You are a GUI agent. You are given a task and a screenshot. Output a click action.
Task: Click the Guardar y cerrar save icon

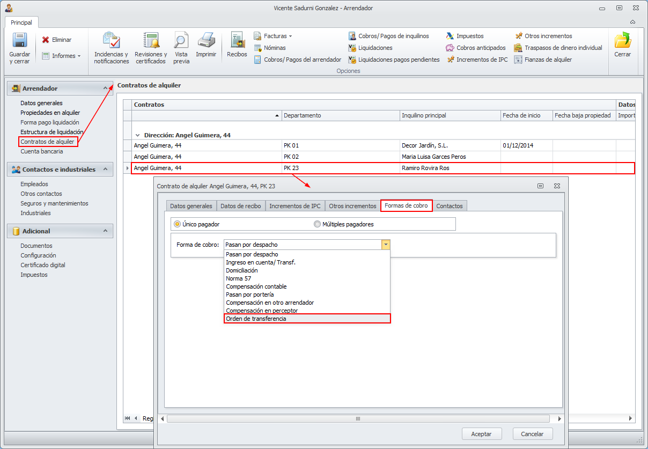(20, 41)
